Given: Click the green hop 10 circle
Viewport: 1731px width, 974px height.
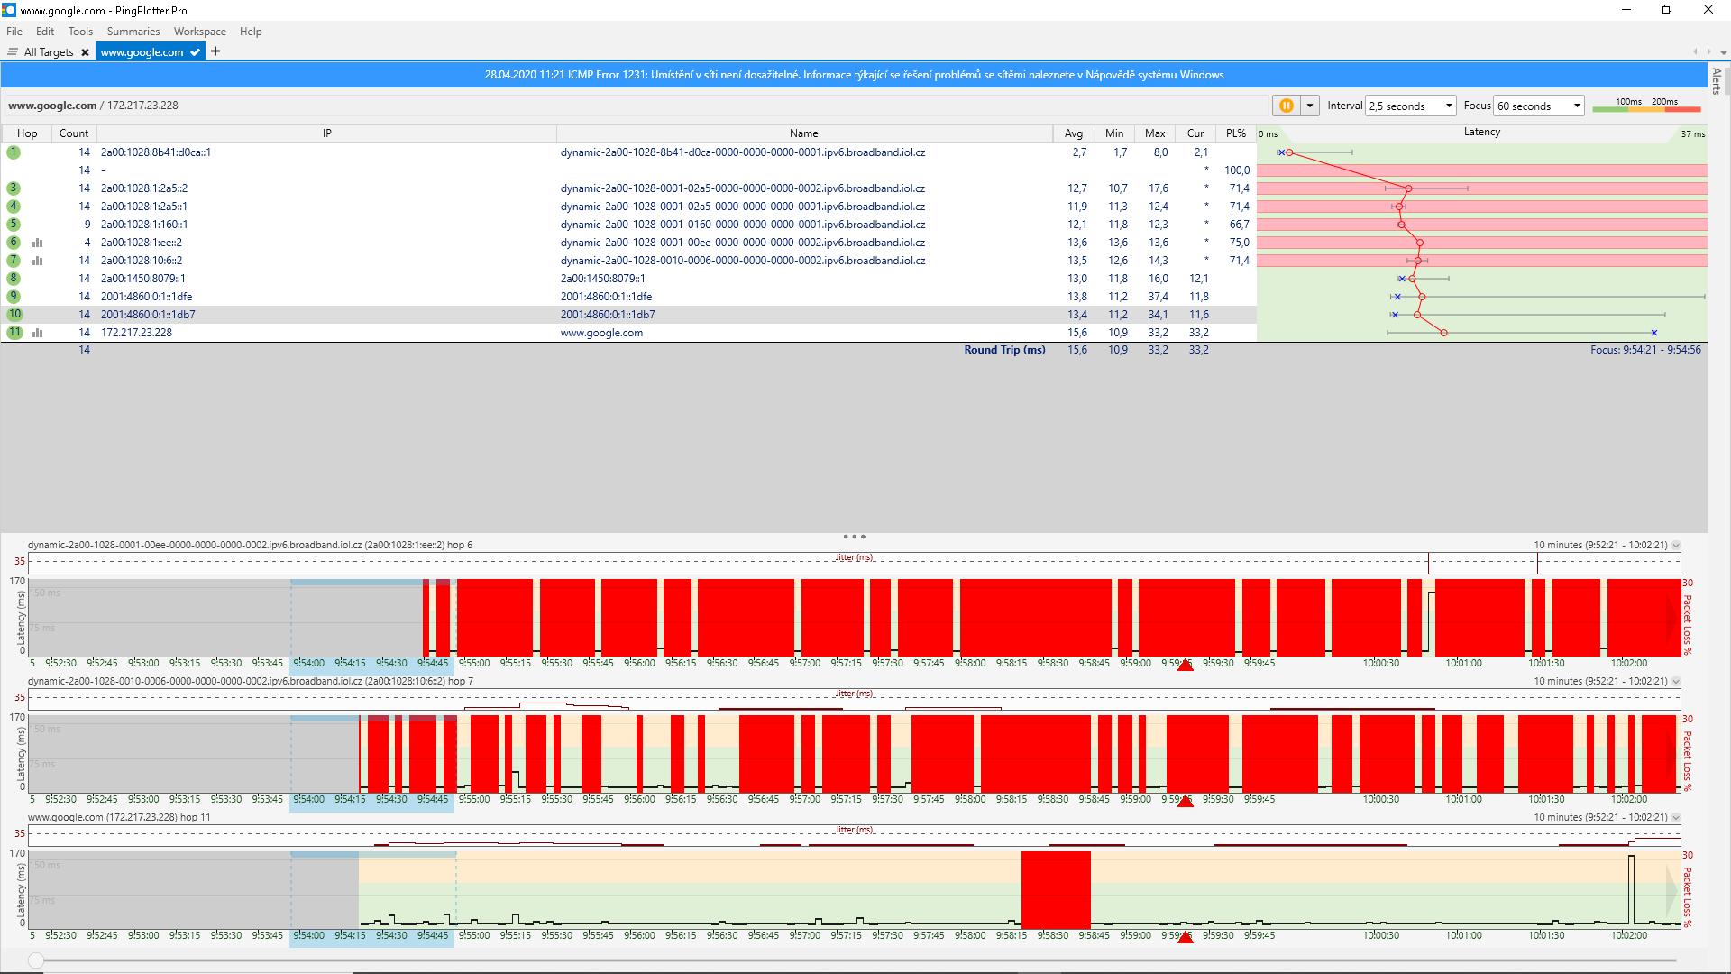Looking at the screenshot, I should pyautogui.click(x=14, y=315).
